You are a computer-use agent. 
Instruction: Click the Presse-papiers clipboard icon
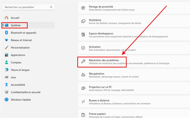(83, 115)
